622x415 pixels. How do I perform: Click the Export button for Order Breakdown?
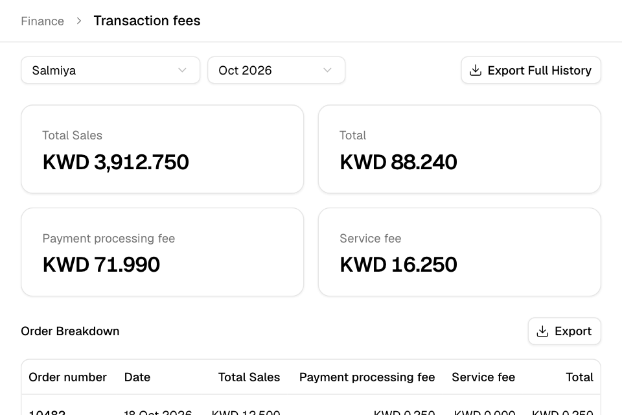tap(564, 331)
